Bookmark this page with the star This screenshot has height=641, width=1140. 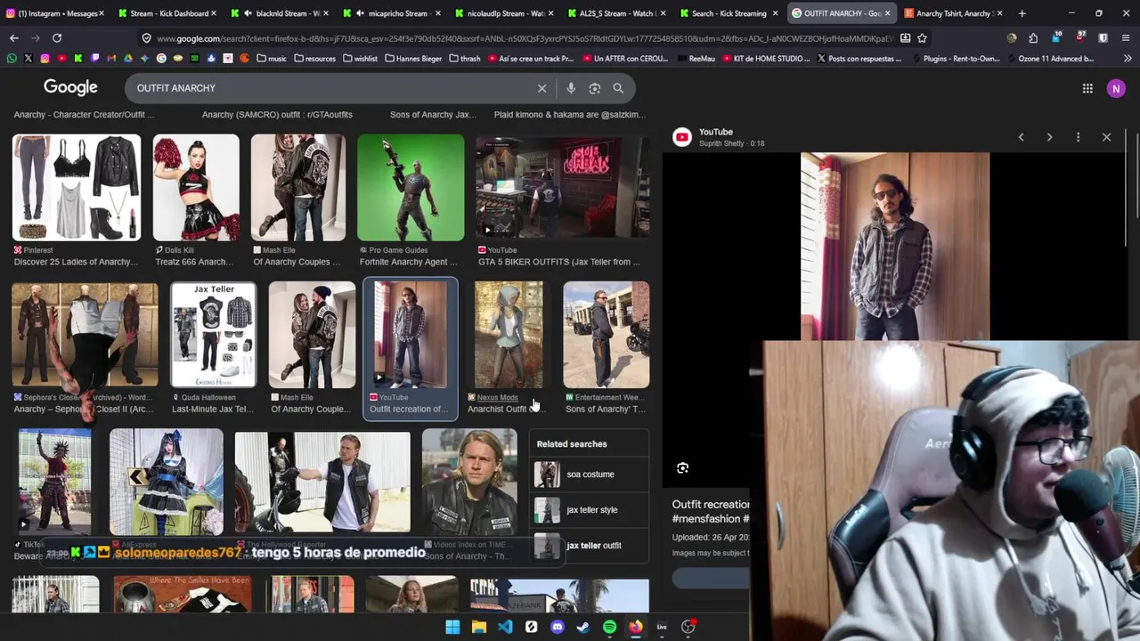point(922,38)
